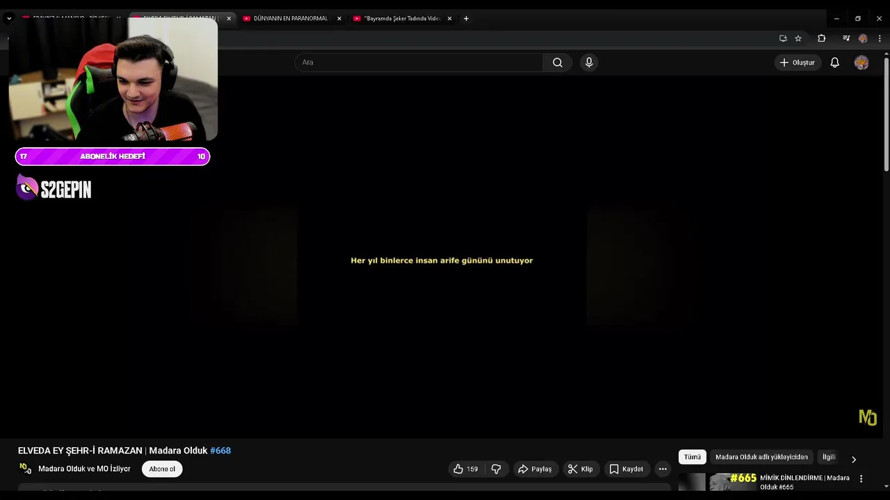The image size is (890, 500).
Task: Open the media control icon in toolbar
Action: [846, 38]
